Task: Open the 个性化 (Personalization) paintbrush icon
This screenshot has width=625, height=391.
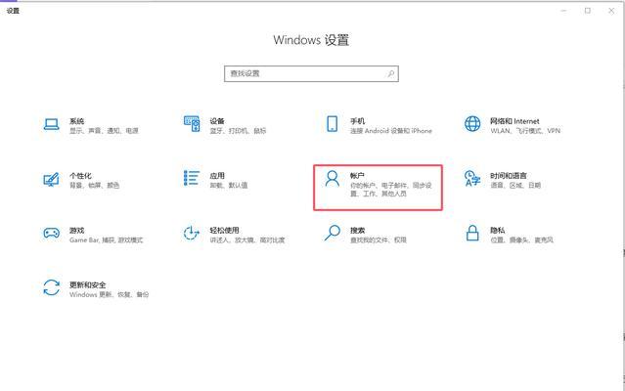Action: tap(52, 179)
